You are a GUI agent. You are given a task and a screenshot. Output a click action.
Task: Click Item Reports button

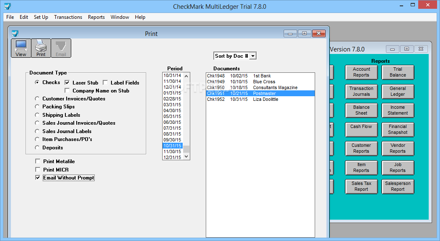coord(361,168)
